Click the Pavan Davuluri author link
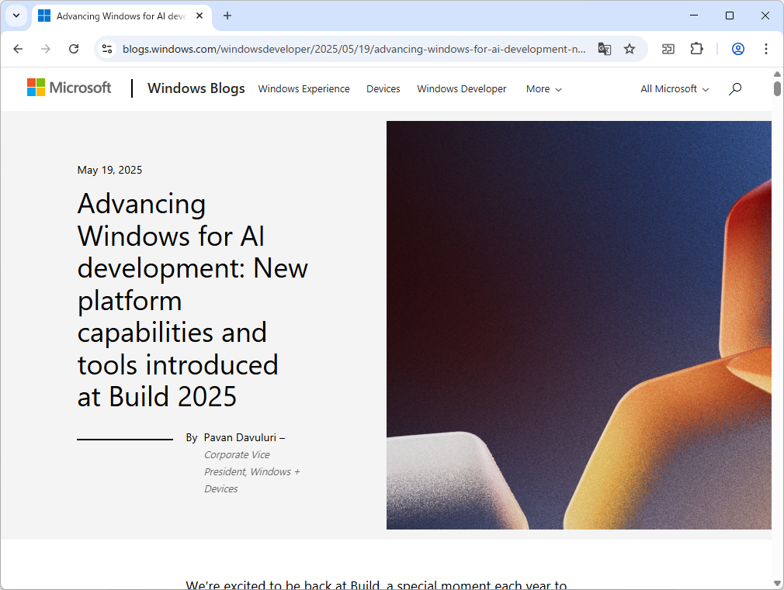This screenshot has height=590, width=784. 240,437
